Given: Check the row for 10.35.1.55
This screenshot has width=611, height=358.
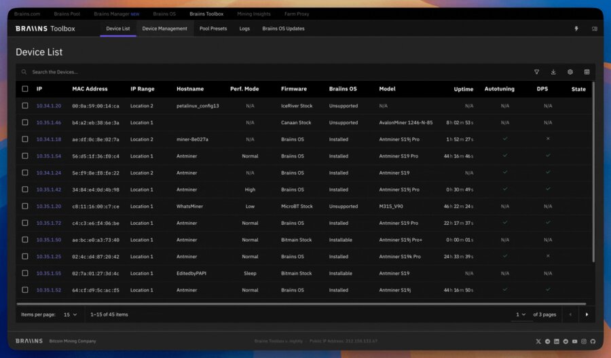Looking at the screenshot, I should click(25, 273).
